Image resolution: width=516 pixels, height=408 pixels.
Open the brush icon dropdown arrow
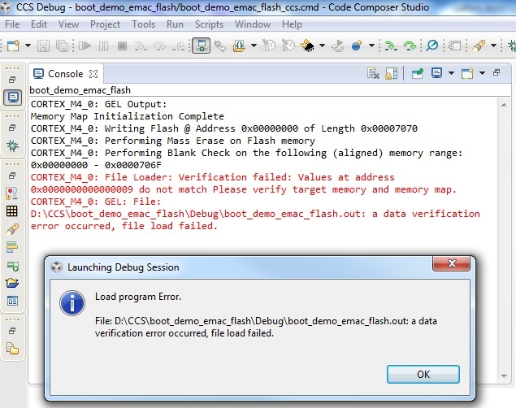(x=493, y=46)
